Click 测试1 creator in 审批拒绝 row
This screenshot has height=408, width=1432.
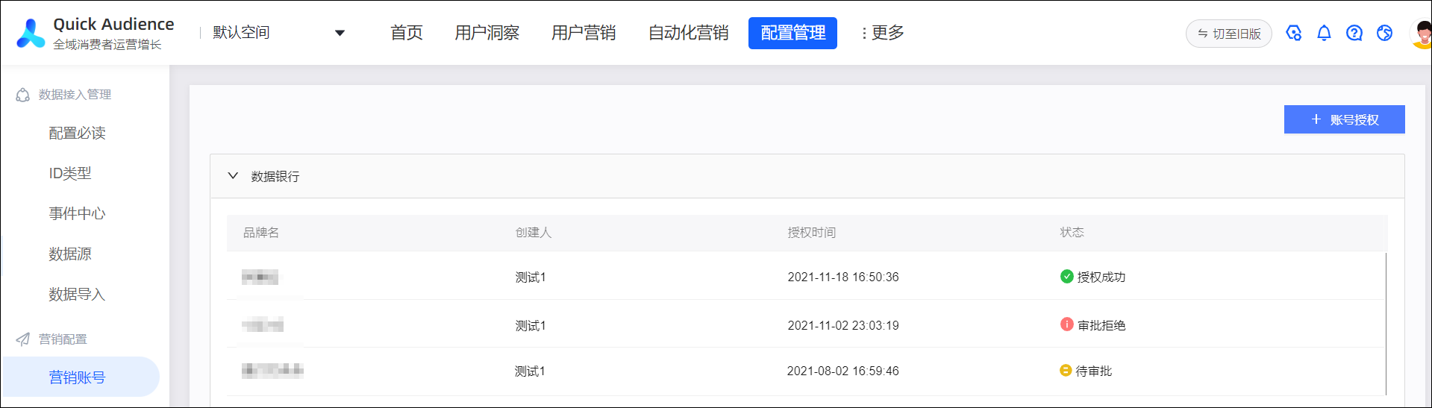click(531, 325)
